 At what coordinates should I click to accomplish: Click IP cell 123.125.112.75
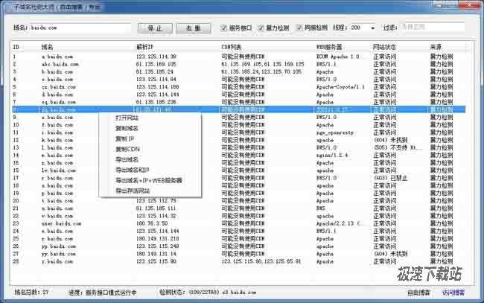tap(156, 201)
